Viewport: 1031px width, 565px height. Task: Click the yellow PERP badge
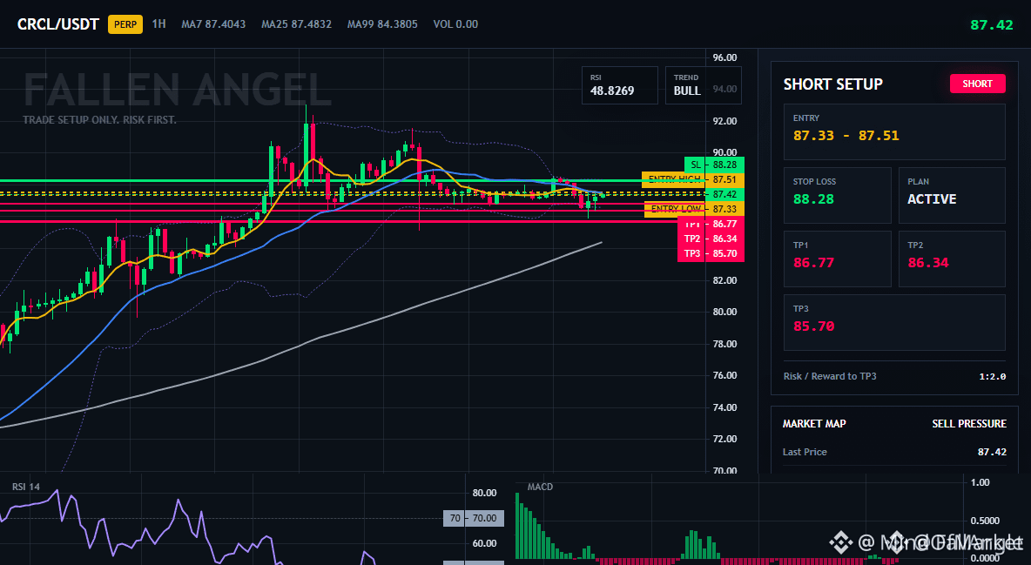click(x=125, y=24)
